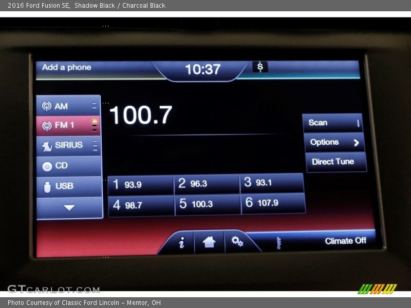Go to the home screen icon

209,242
